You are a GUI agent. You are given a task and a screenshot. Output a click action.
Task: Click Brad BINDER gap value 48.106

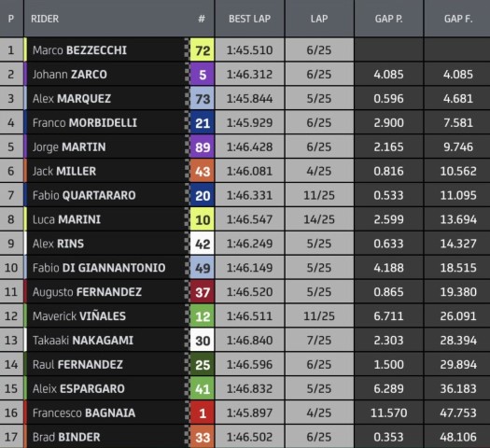[x=458, y=437]
